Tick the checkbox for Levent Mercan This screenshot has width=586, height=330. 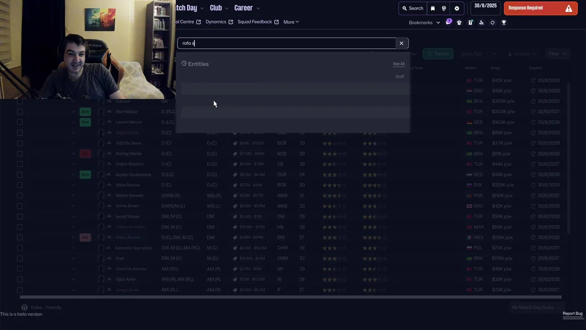[x=20, y=122]
